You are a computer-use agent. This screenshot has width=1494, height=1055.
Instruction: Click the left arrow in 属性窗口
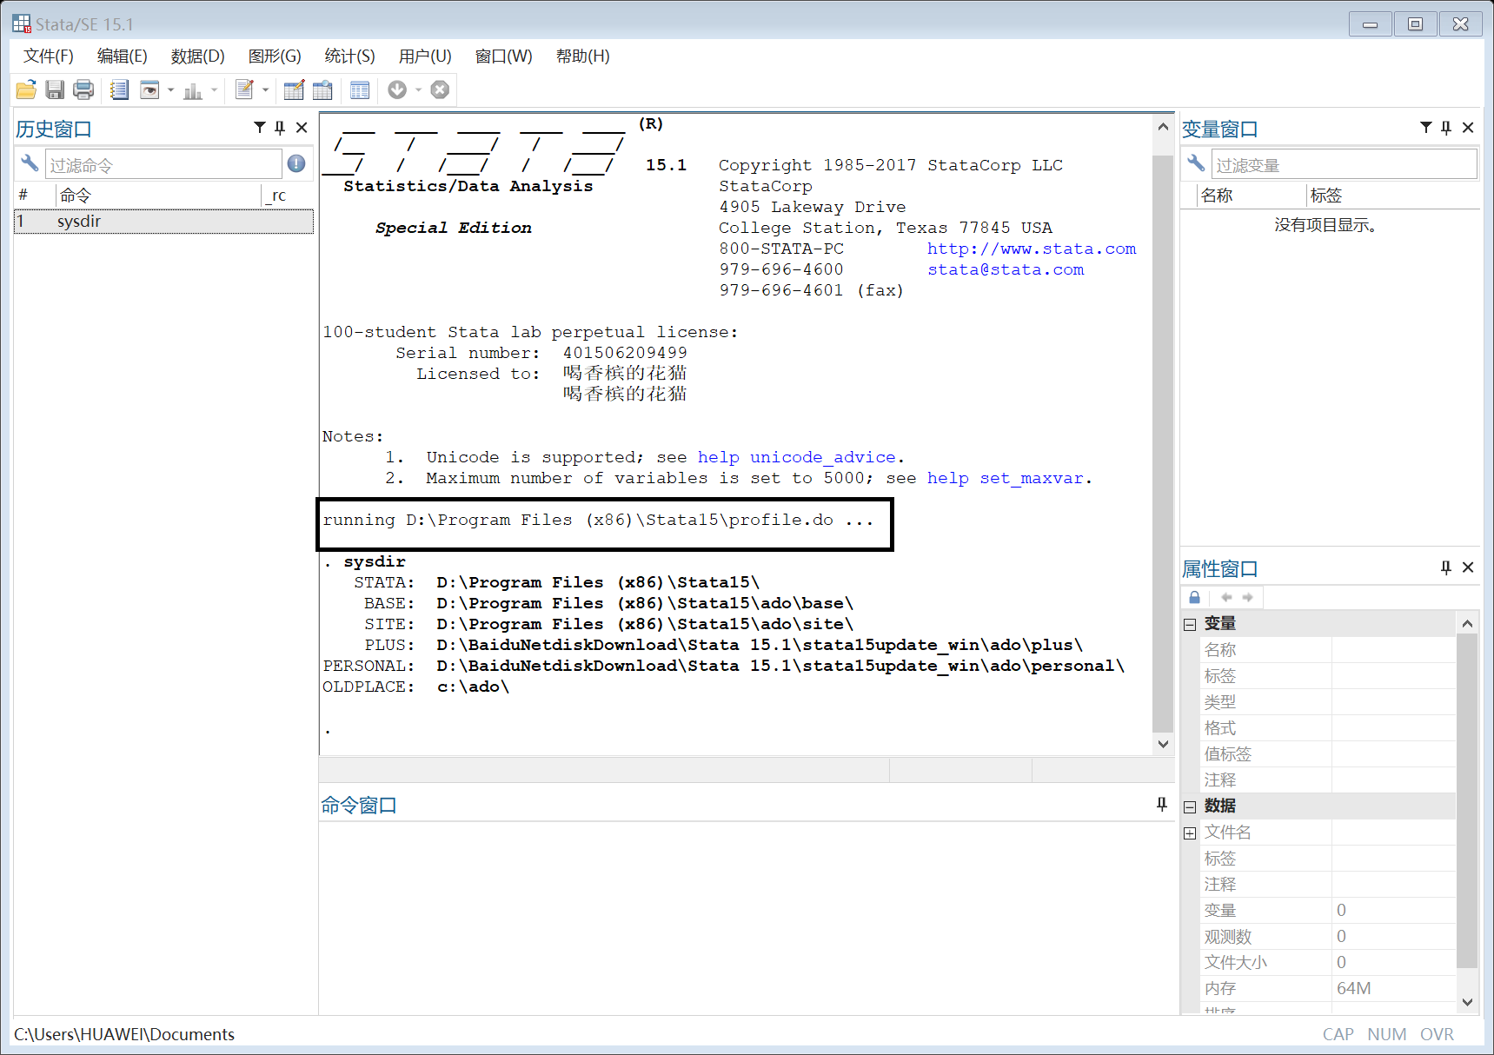(1226, 597)
